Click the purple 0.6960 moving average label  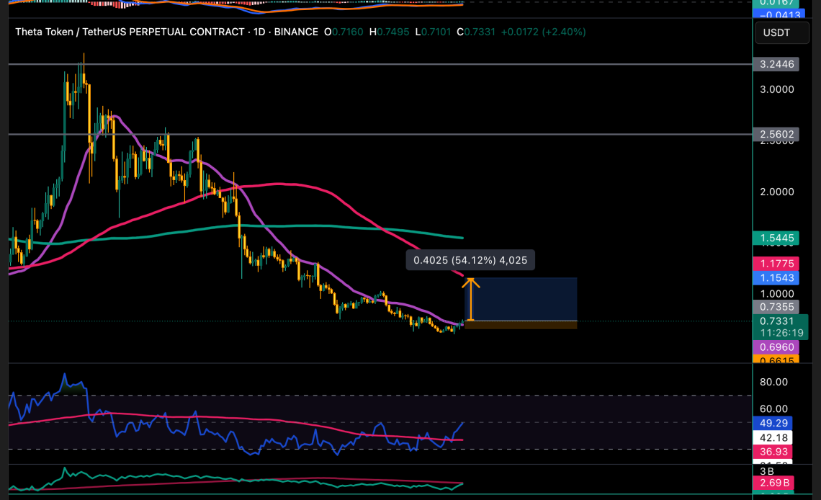(x=776, y=347)
